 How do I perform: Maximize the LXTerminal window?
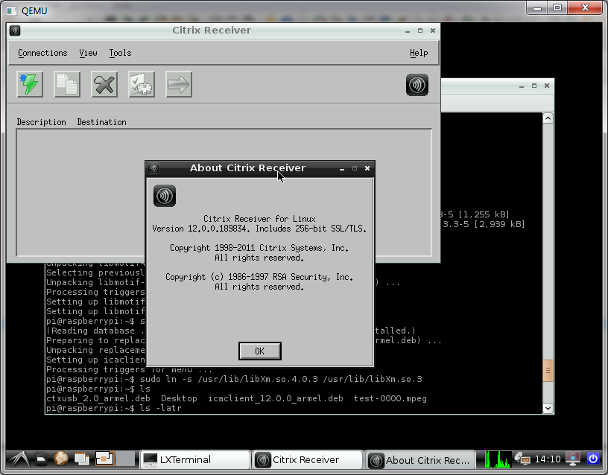(534, 86)
